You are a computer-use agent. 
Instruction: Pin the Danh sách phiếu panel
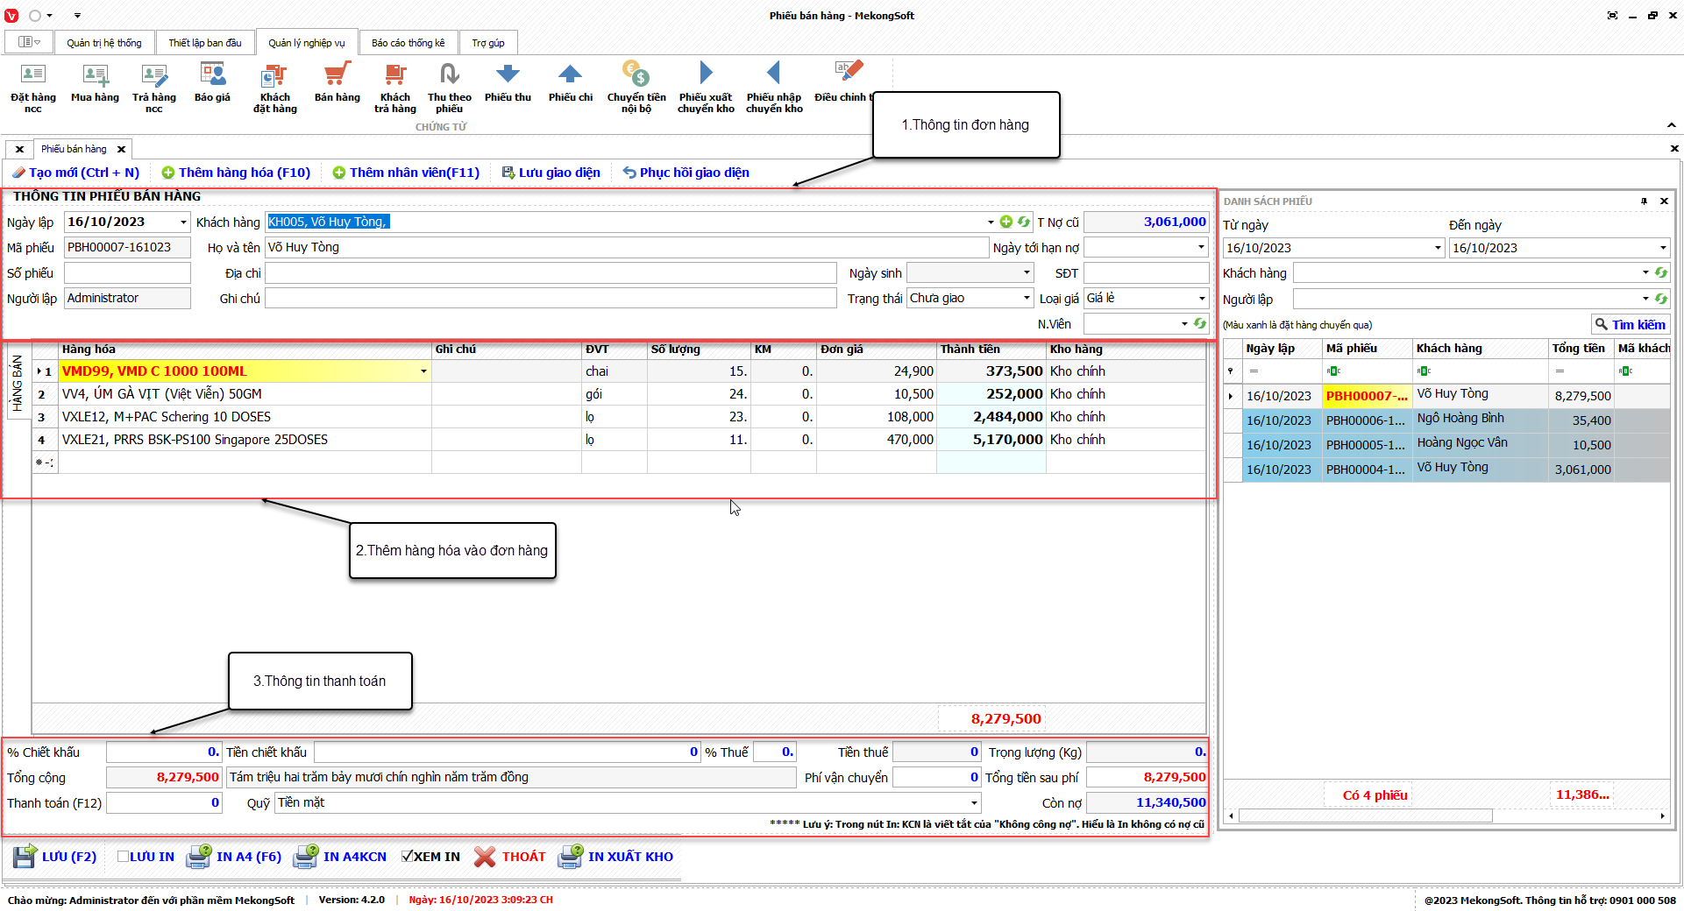coord(1644,201)
